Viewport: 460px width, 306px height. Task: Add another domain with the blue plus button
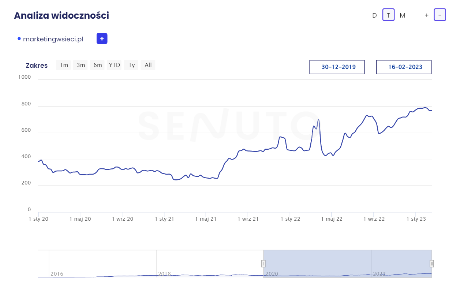[x=102, y=38]
